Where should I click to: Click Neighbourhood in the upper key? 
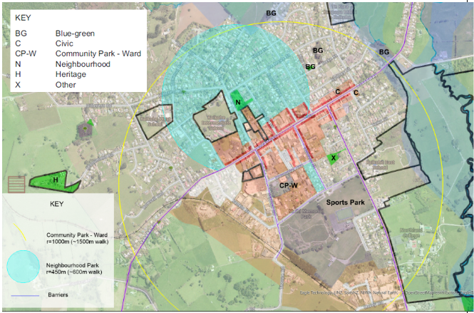click(x=83, y=64)
